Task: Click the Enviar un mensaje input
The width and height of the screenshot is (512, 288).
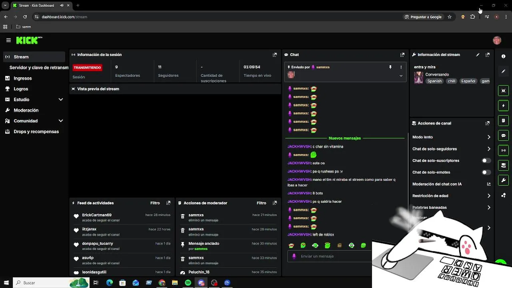Action: pos(330,256)
